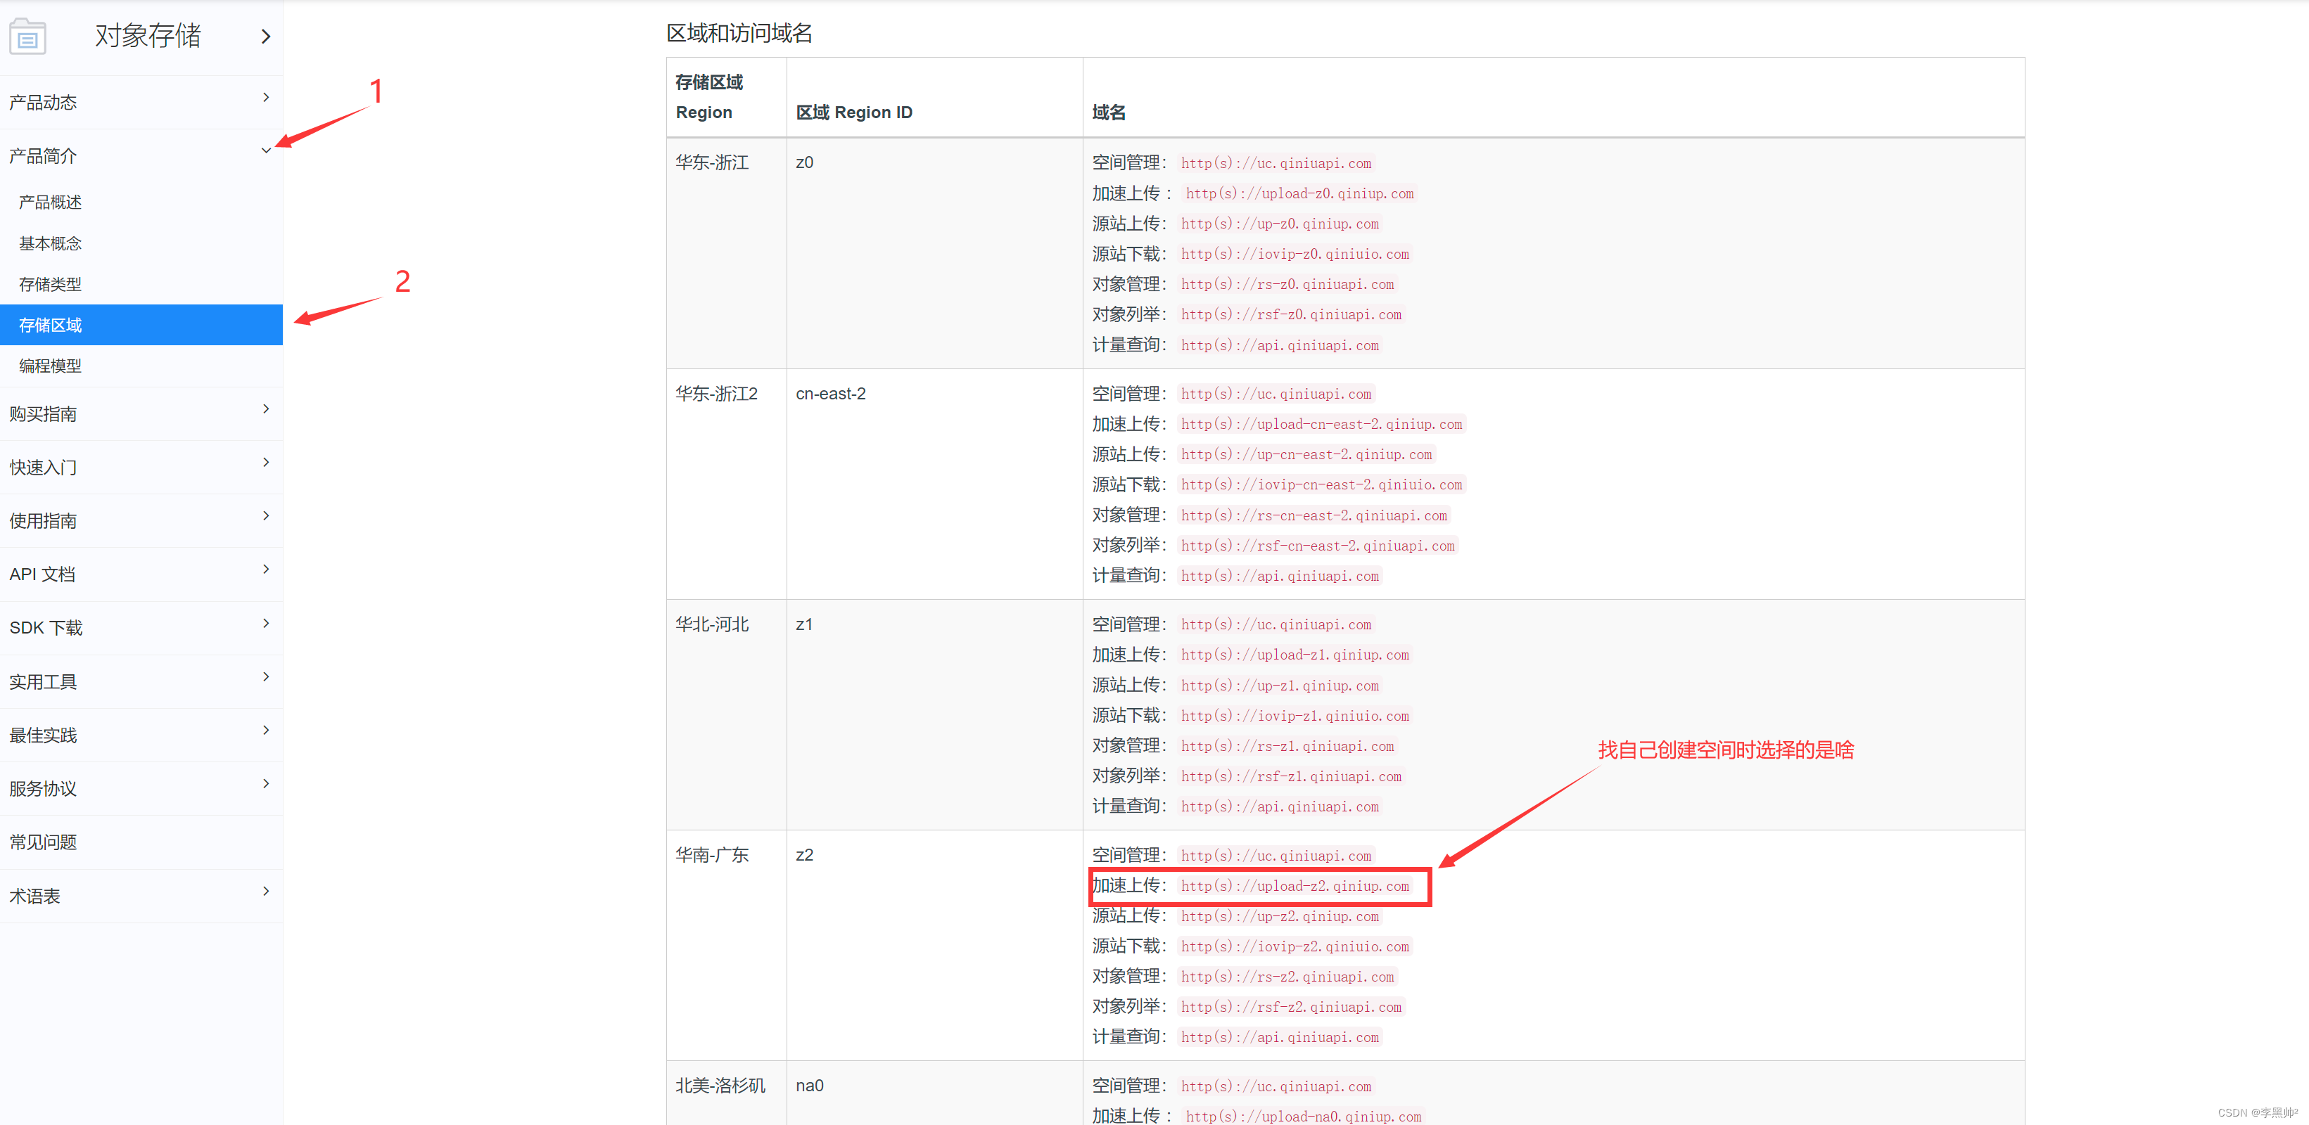
Task: Click the object storage folder icon
Action: click(27, 37)
